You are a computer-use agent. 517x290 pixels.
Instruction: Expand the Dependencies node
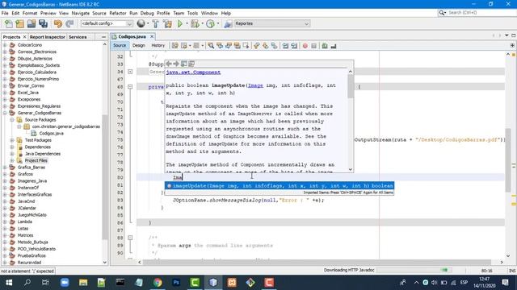click(x=11, y=147)
